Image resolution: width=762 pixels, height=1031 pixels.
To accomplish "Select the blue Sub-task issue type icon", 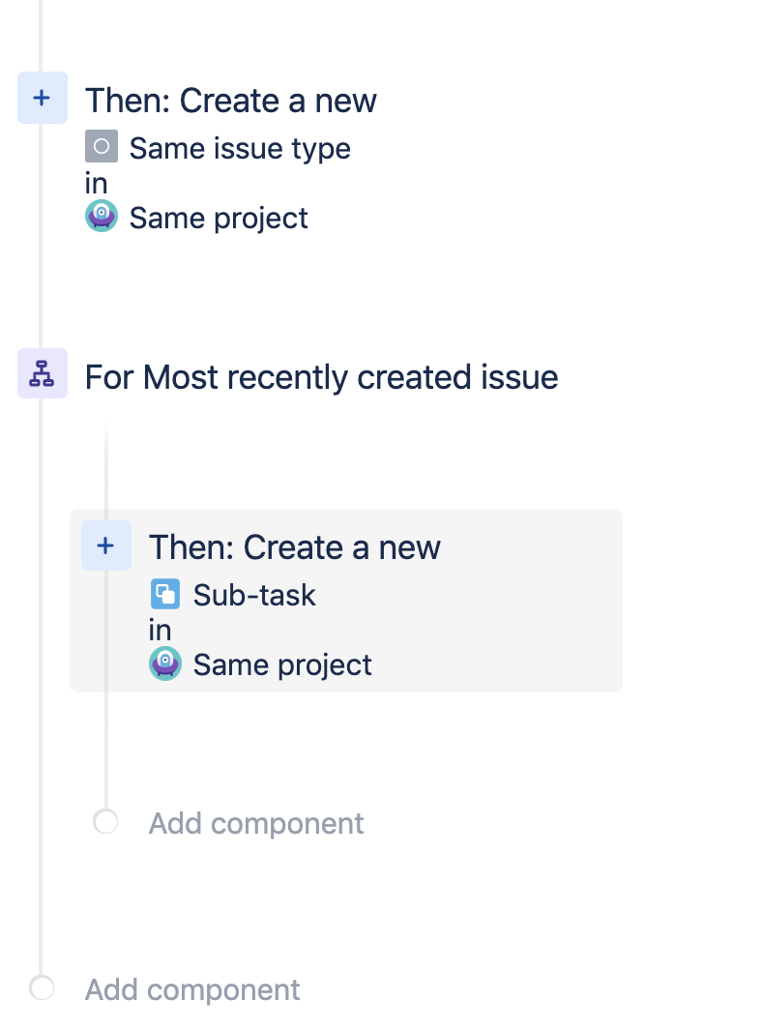I will (x=165, y=594).
